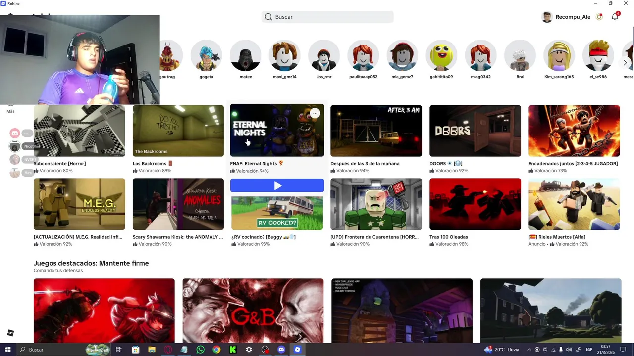
Task: Play the RV cocinado game with blue button
Action: 277,185
